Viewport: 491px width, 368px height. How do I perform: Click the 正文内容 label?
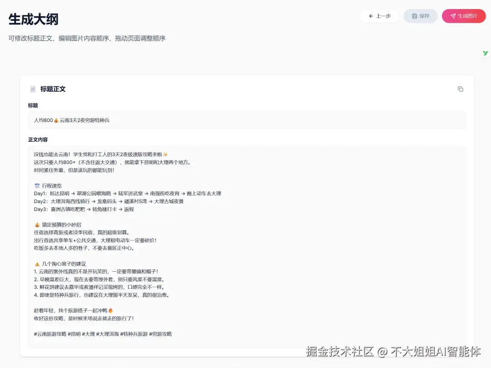38,139
